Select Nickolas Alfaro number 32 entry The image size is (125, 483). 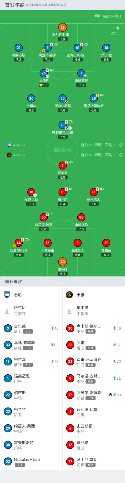[31, 461]
